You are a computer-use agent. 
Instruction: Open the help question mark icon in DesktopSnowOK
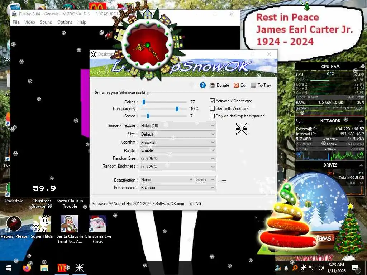203,85
